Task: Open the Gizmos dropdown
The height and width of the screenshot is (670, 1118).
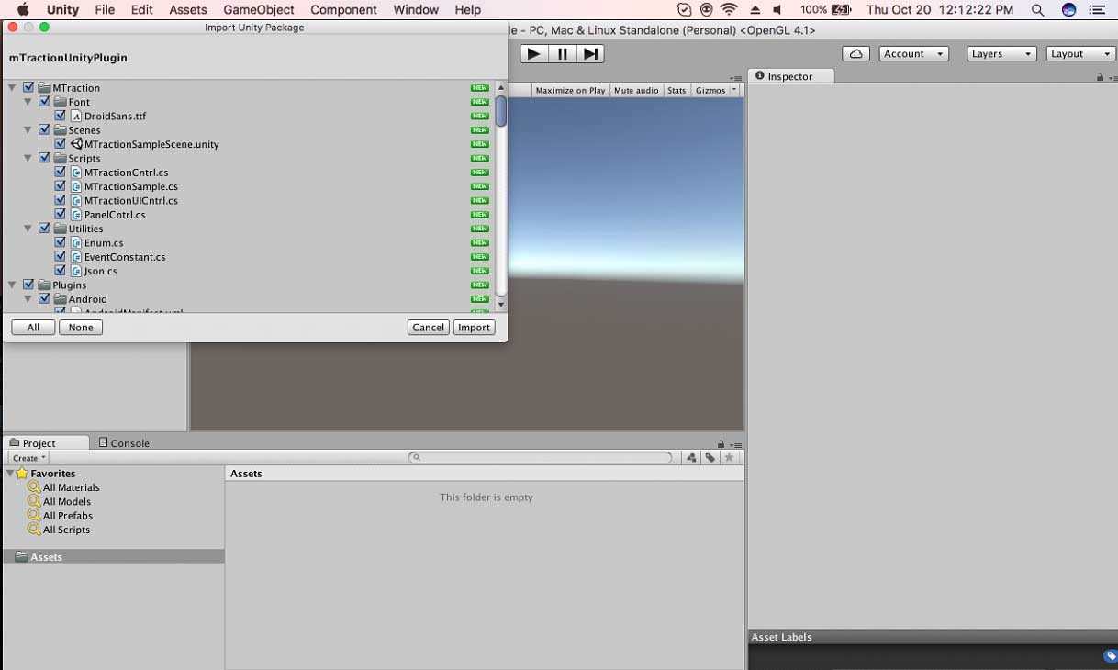Action: click(x=716, y=90)
